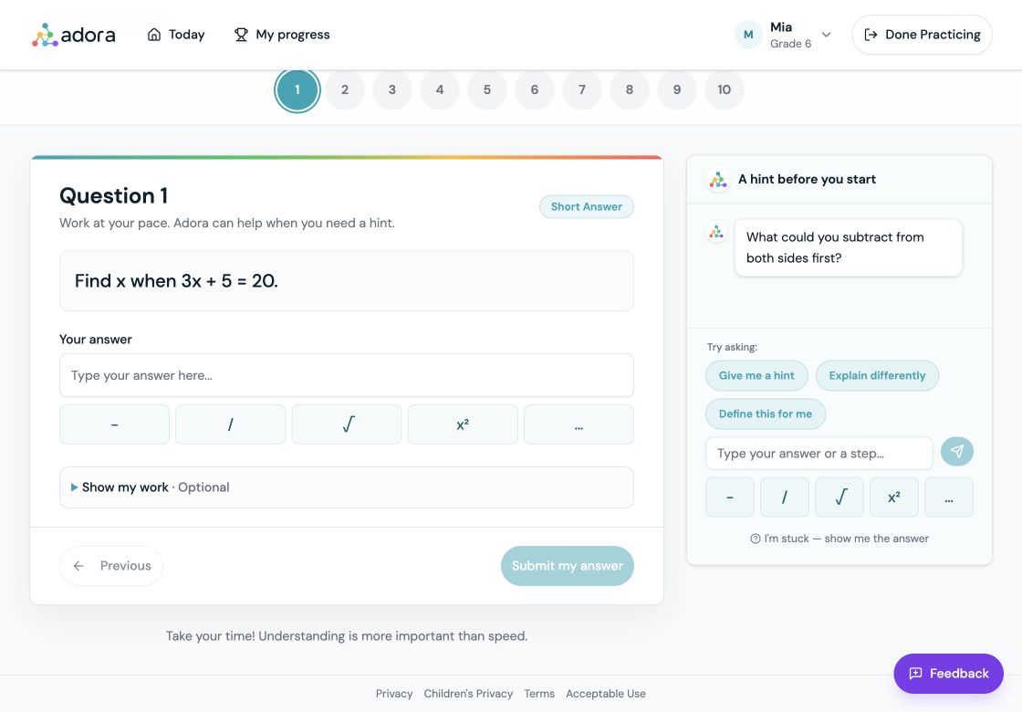Insert slash symbol in chat panel
Image resolution: width=1022 pixels, height=712 pixels.
(785, 497)
